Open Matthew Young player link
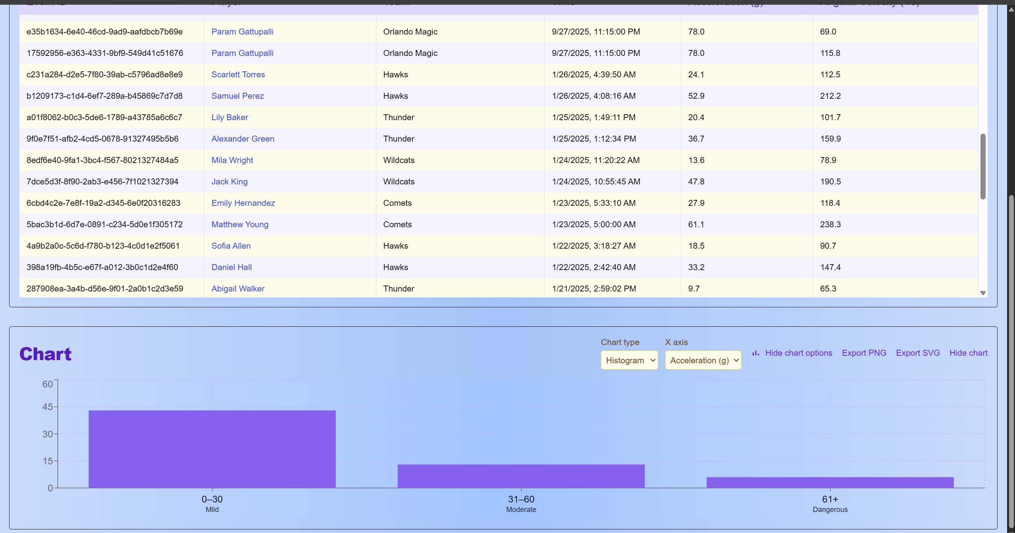Image resolution: width=1015 pixels, height=533 pixels. click(240, 224)
